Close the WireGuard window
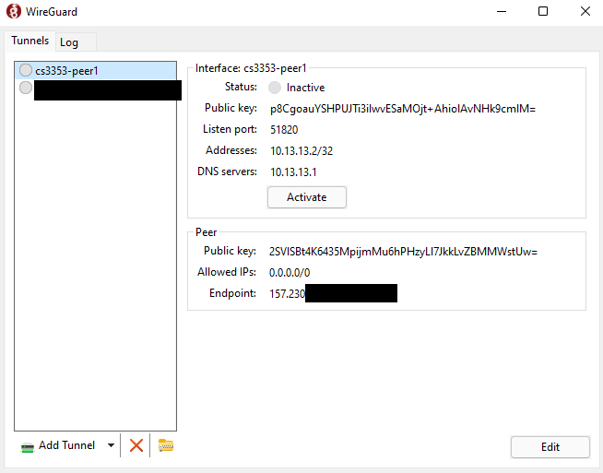This screenshot has height=473, width=603. tap(585, 12)
